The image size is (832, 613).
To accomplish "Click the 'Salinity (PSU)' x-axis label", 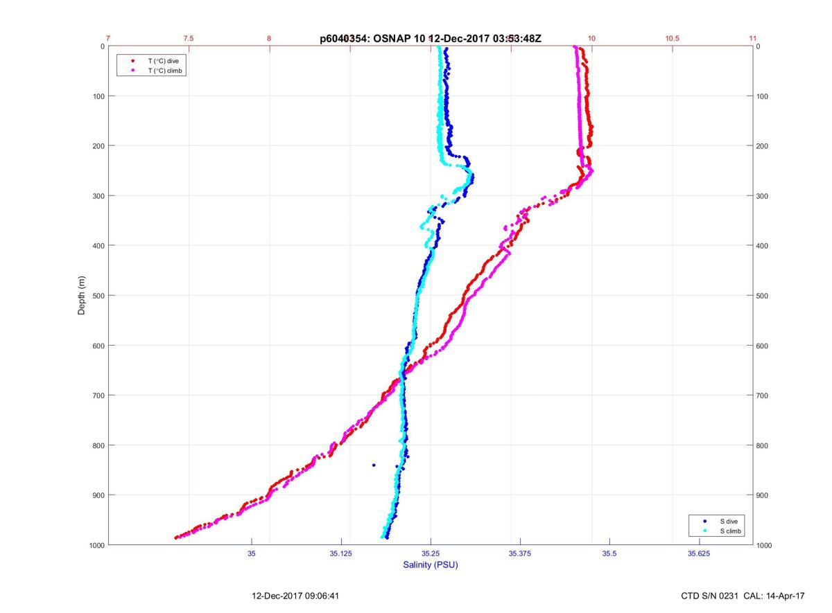I will tap(431, 565).
